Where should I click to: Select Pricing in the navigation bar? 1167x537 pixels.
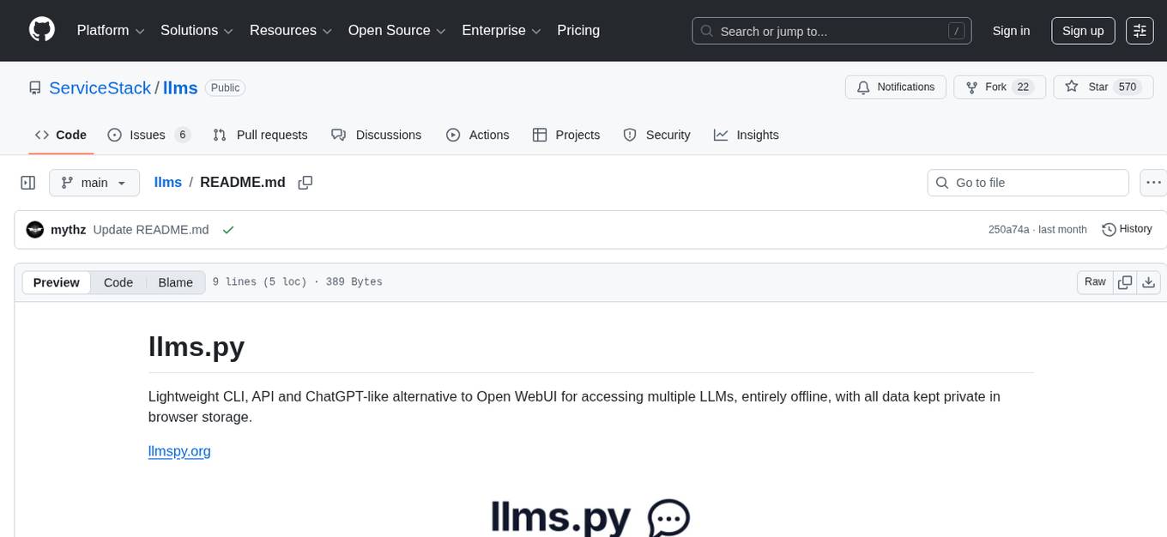[x=578, y=30]
